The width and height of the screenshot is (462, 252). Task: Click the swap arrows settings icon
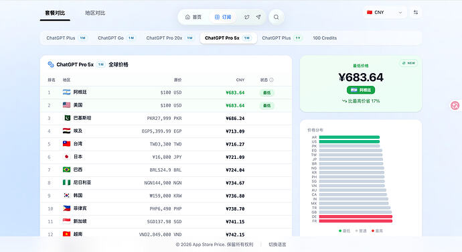[415, 12]
